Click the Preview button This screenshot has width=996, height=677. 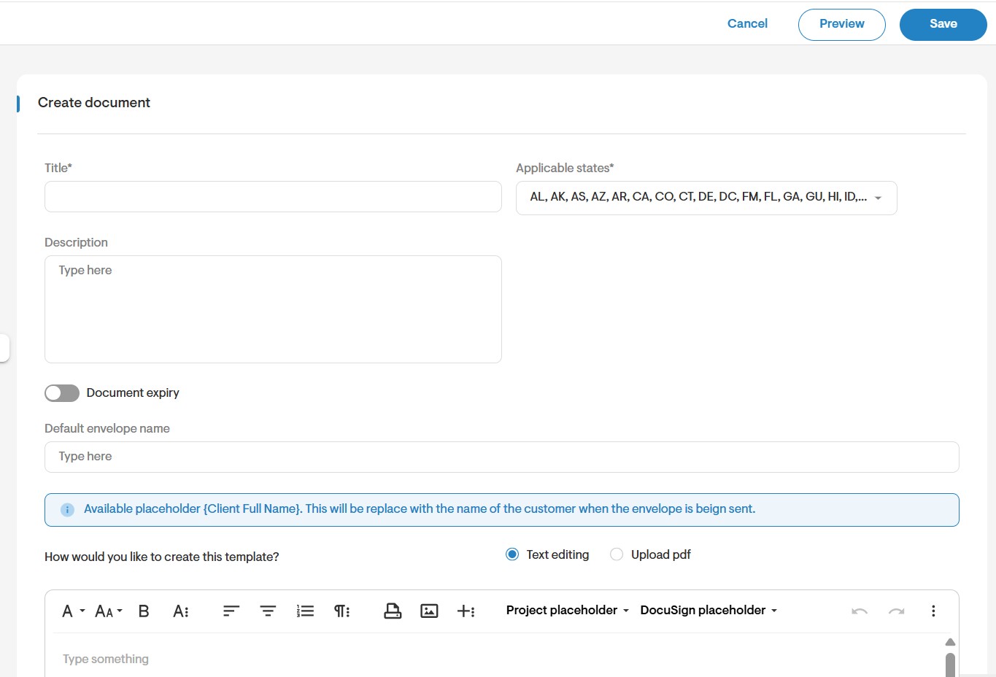pyautogui.click(x=842, y=24)
